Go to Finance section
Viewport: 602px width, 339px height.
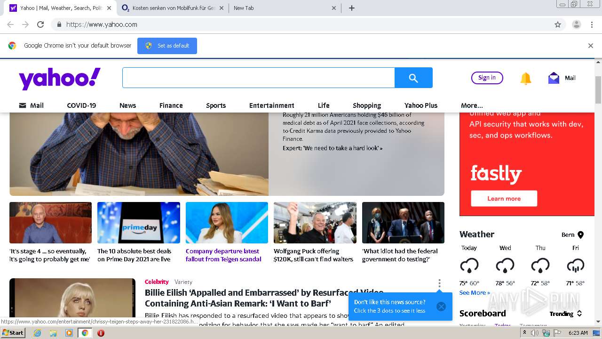171,105
